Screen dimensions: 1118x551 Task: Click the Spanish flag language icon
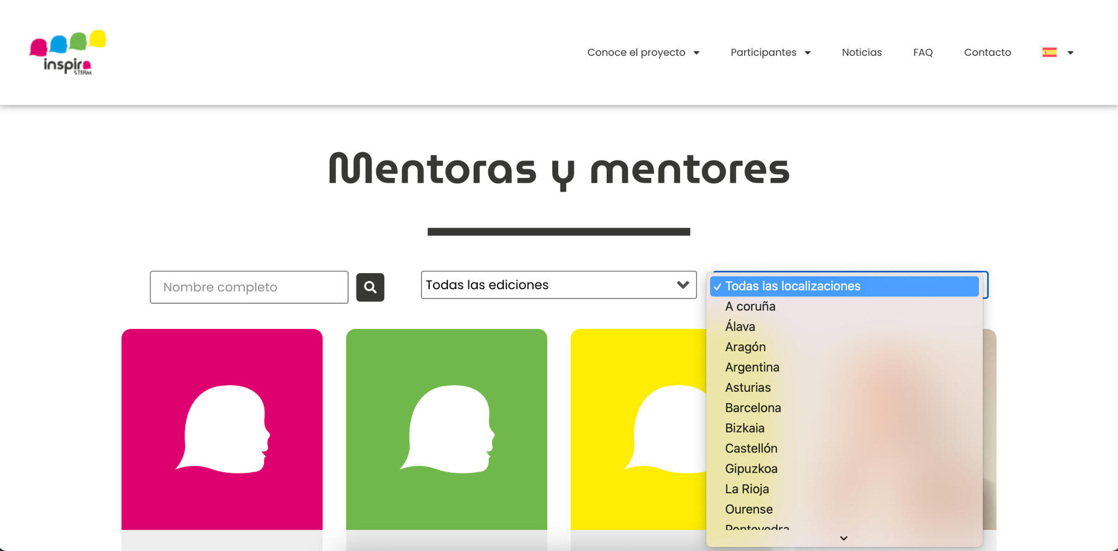click(1049, 53)
